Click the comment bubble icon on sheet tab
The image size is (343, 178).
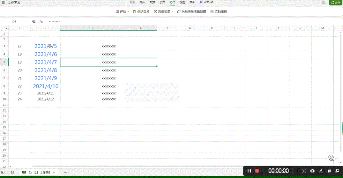pyautogui.click(x=24, y=172)
